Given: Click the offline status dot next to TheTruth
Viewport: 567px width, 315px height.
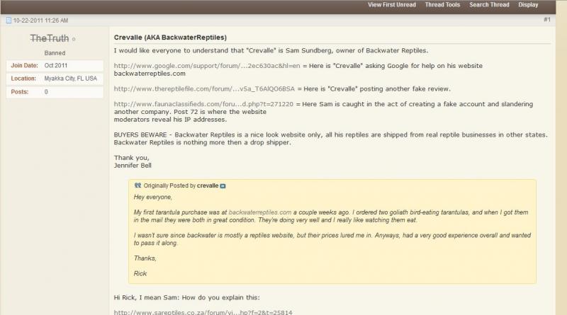Looking at the screenshot, I should [x=74, y=39].
